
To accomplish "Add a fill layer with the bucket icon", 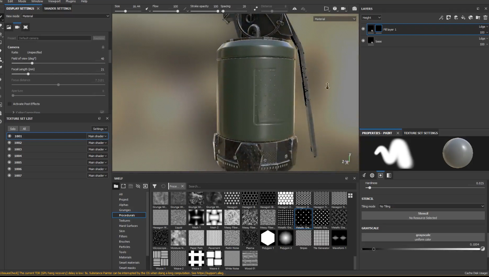I will coord(463,18).
